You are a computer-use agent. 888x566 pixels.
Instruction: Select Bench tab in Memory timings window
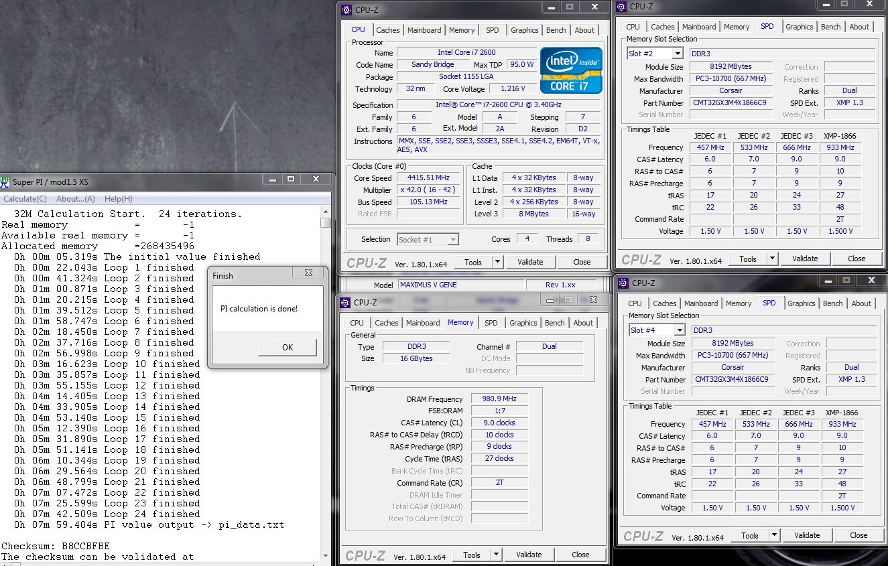pyautogui.click(x=555, y=323)
